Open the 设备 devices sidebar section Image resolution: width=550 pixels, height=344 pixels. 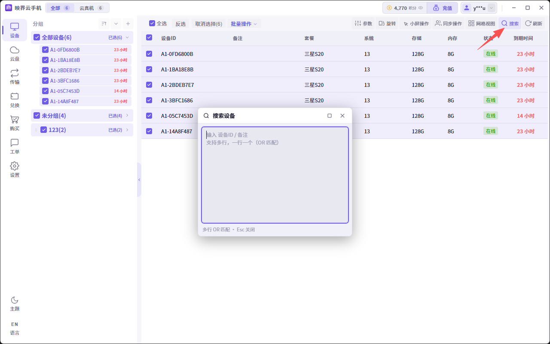[x=15, y=30]
